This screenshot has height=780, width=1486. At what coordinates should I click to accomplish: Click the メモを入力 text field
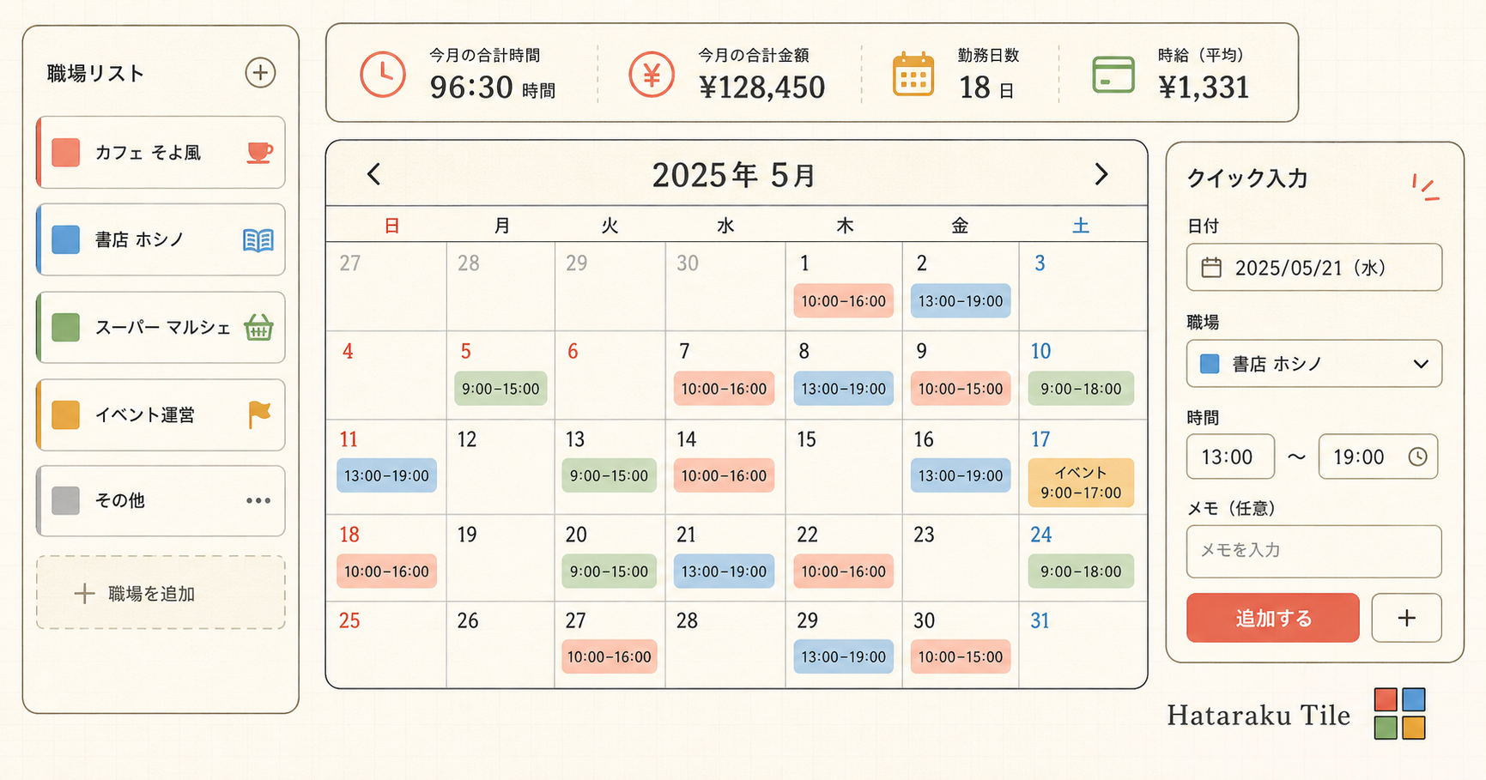click(1314, 551)
